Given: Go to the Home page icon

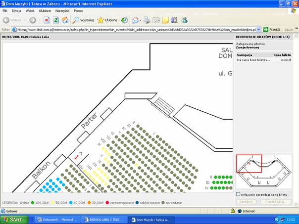Looking at the screenshot, I should pyautogui.click(x=65, y=20).
